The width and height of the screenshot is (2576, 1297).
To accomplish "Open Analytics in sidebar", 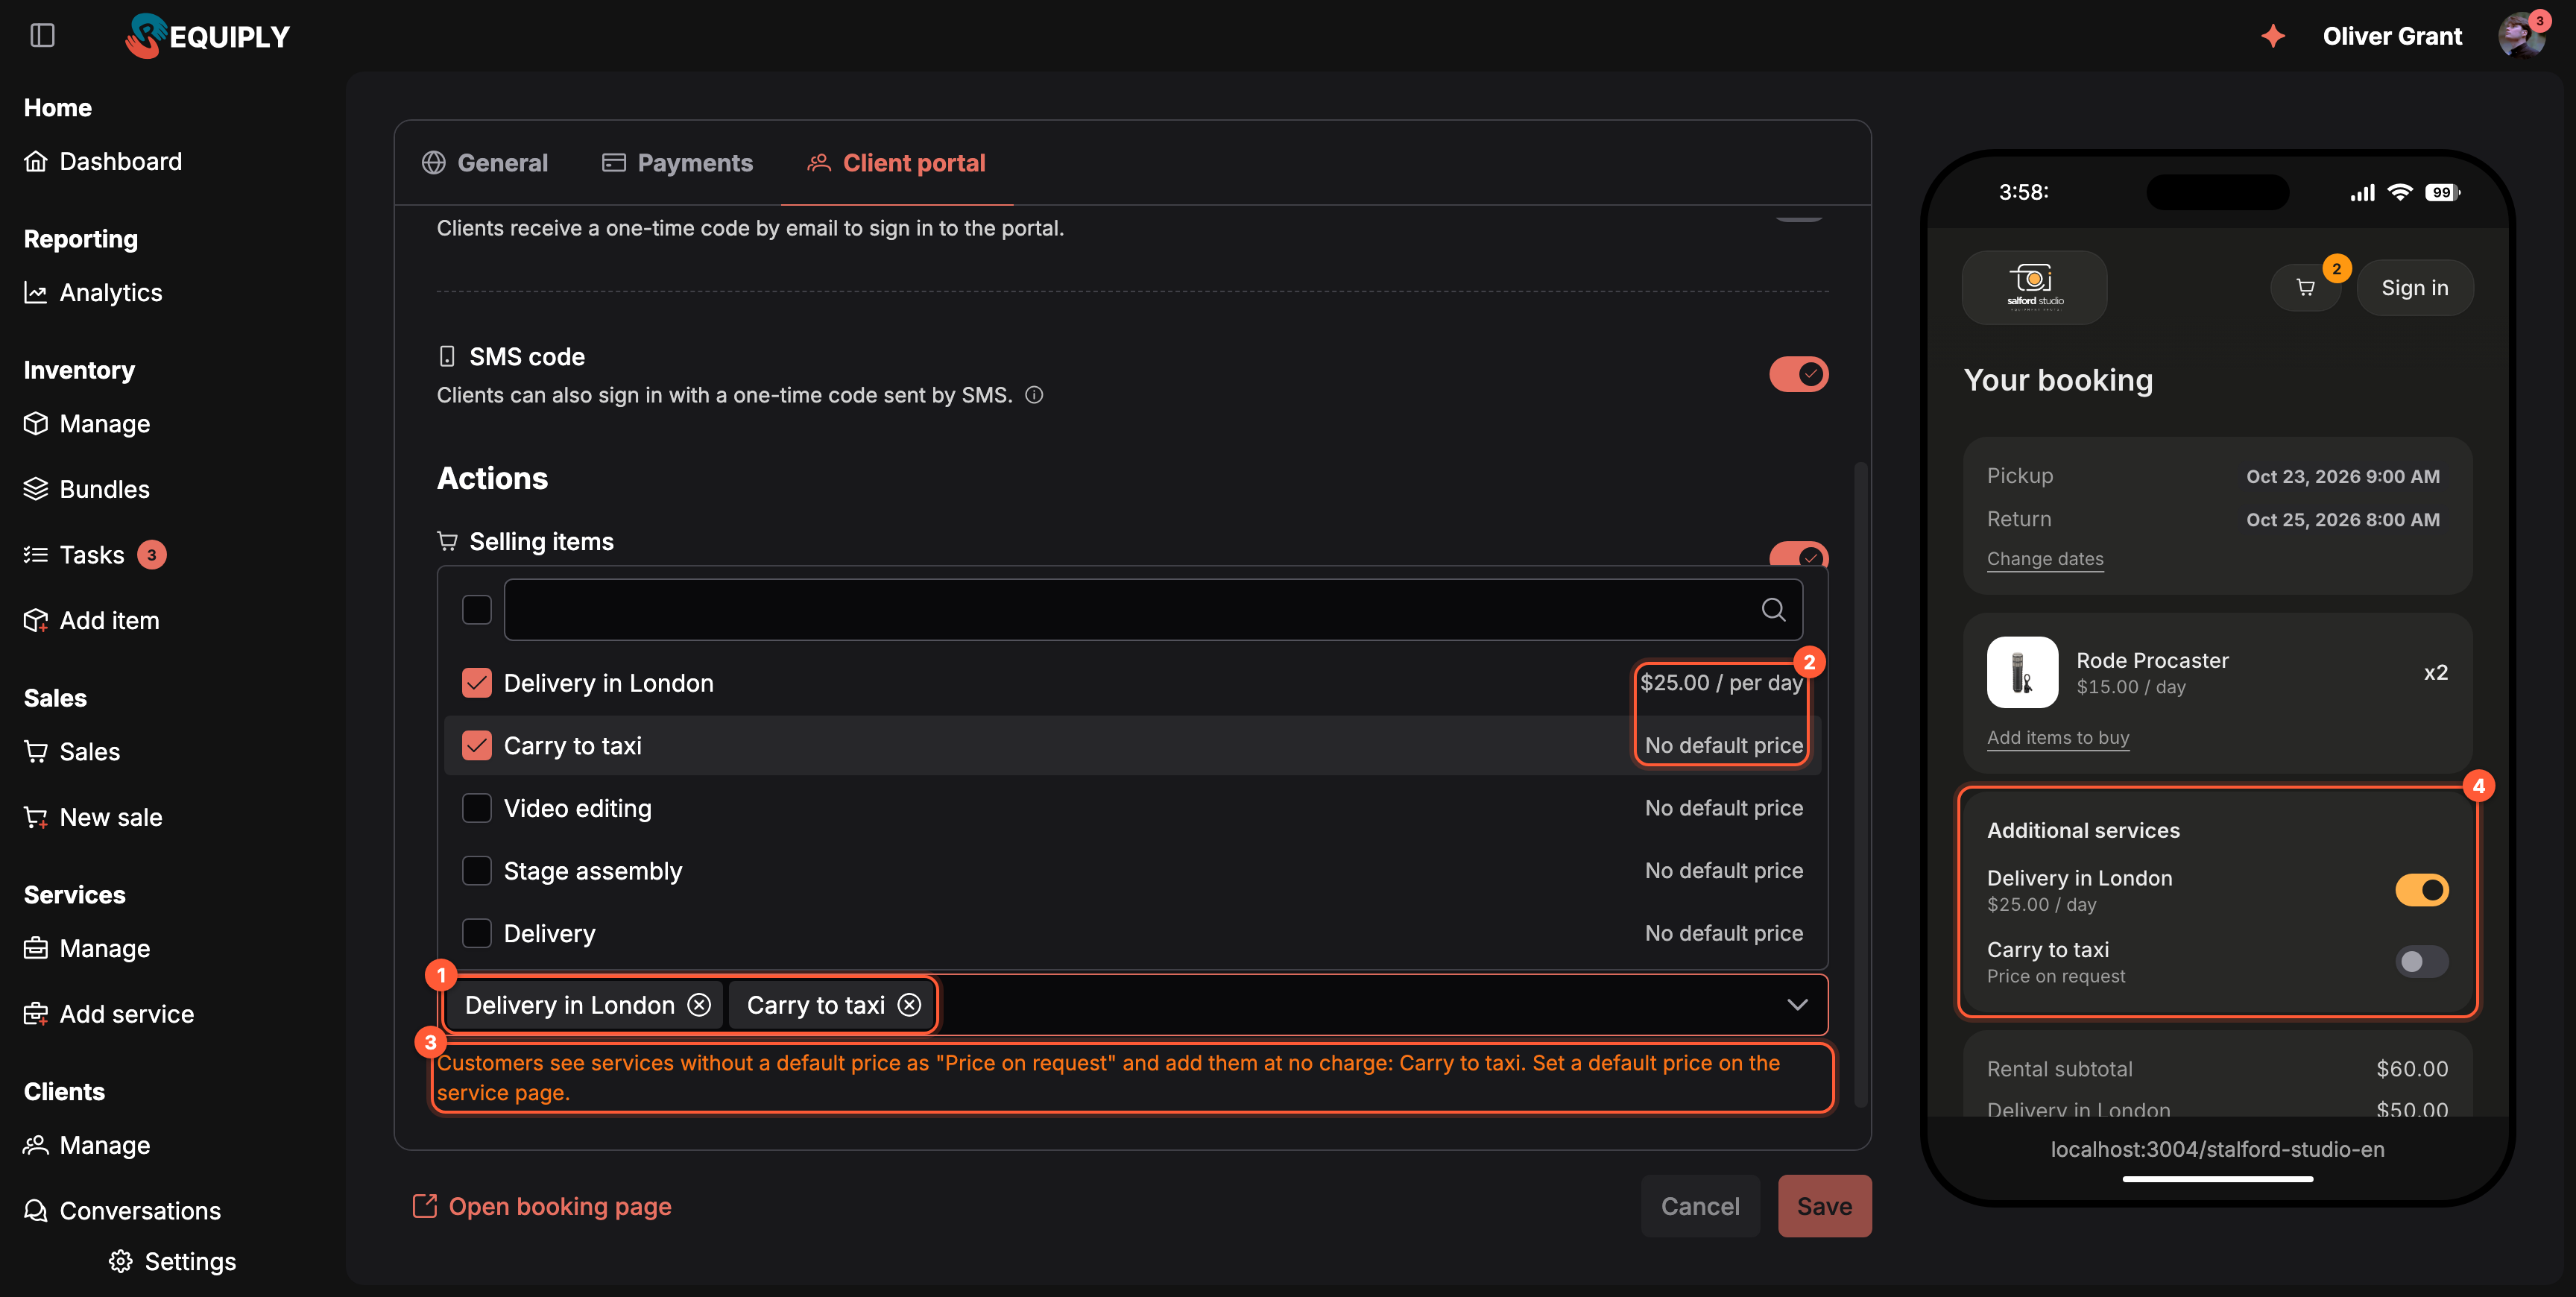I will tap(93, 292).
